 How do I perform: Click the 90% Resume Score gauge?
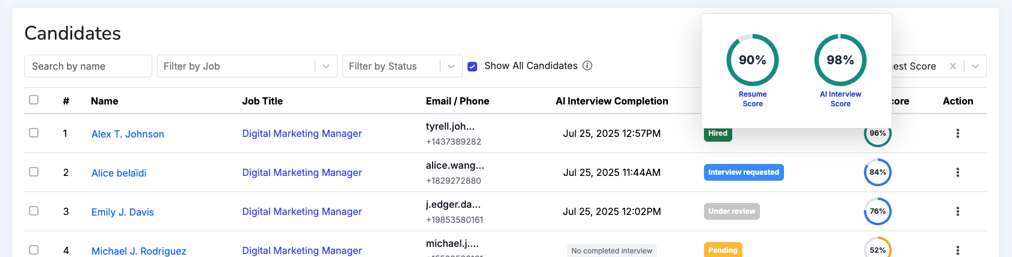[x=753, y=60]
